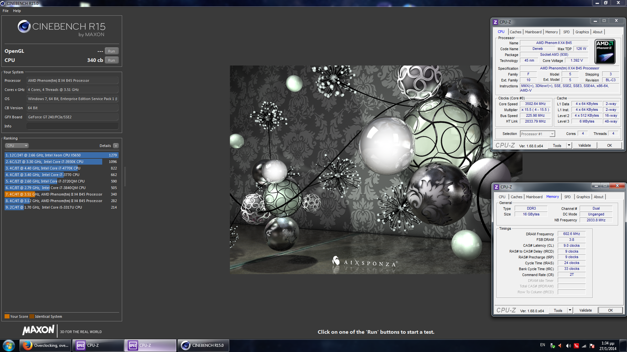This screenshot has width=627, height=352.
Task: Open Tools dropdown arrow in lower CPU-Z
Action: 570,311
